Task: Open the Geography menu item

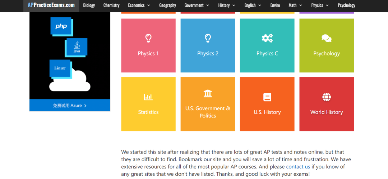Action: pos(167,5)
